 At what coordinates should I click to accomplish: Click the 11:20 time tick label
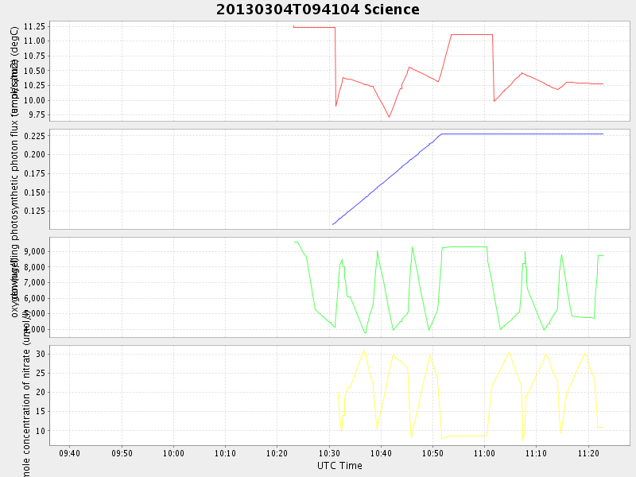pos(588,453)
